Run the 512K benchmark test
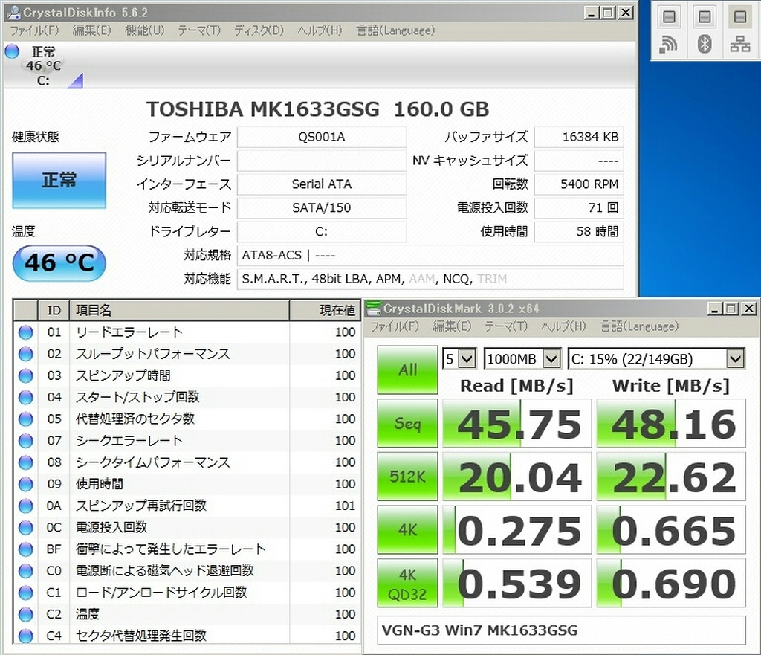This screenshot has width=761, height=655. point(407,477)
